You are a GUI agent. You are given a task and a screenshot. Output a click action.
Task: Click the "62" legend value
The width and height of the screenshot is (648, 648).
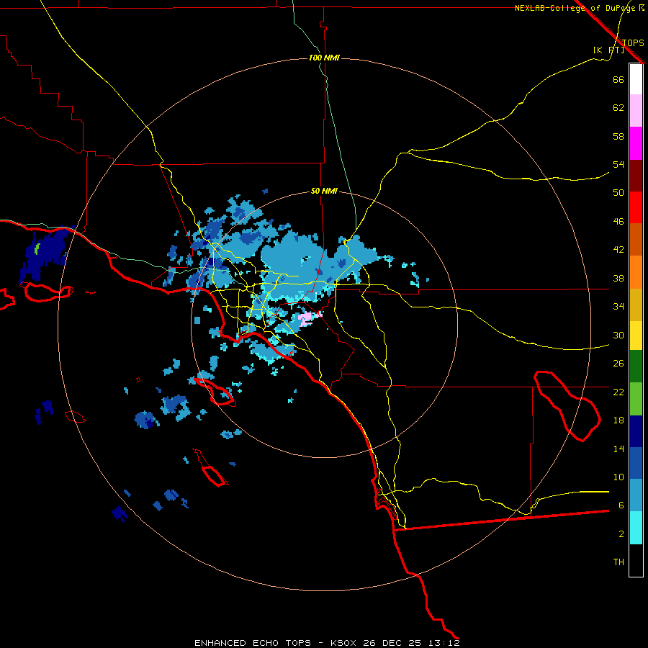(618, 108)
